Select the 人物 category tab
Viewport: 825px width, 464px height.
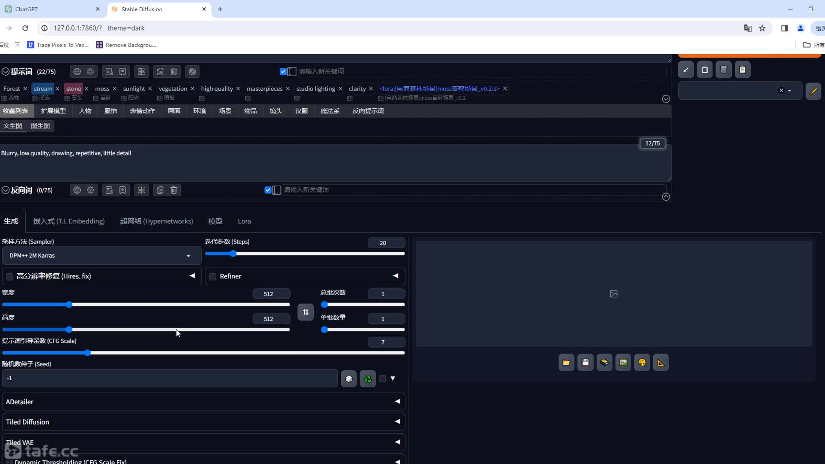point(85,111)
